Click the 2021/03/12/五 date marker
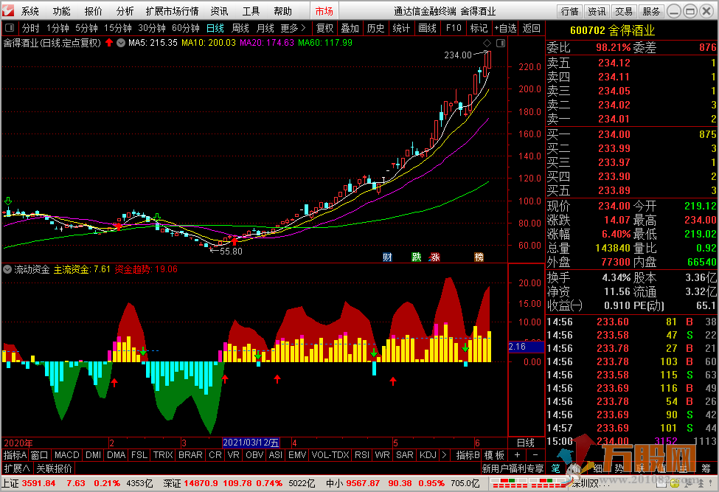 (x=251, y=443)
